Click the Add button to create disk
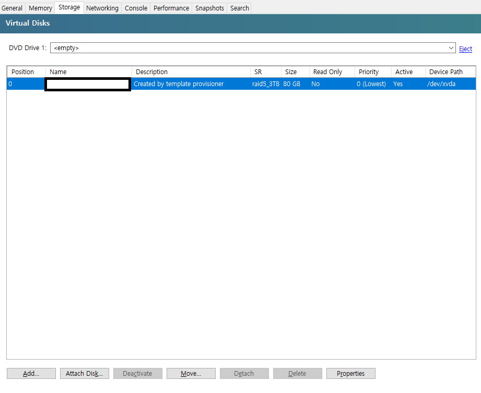The height and width of the screenshot is (393, 481). [31, 373]
